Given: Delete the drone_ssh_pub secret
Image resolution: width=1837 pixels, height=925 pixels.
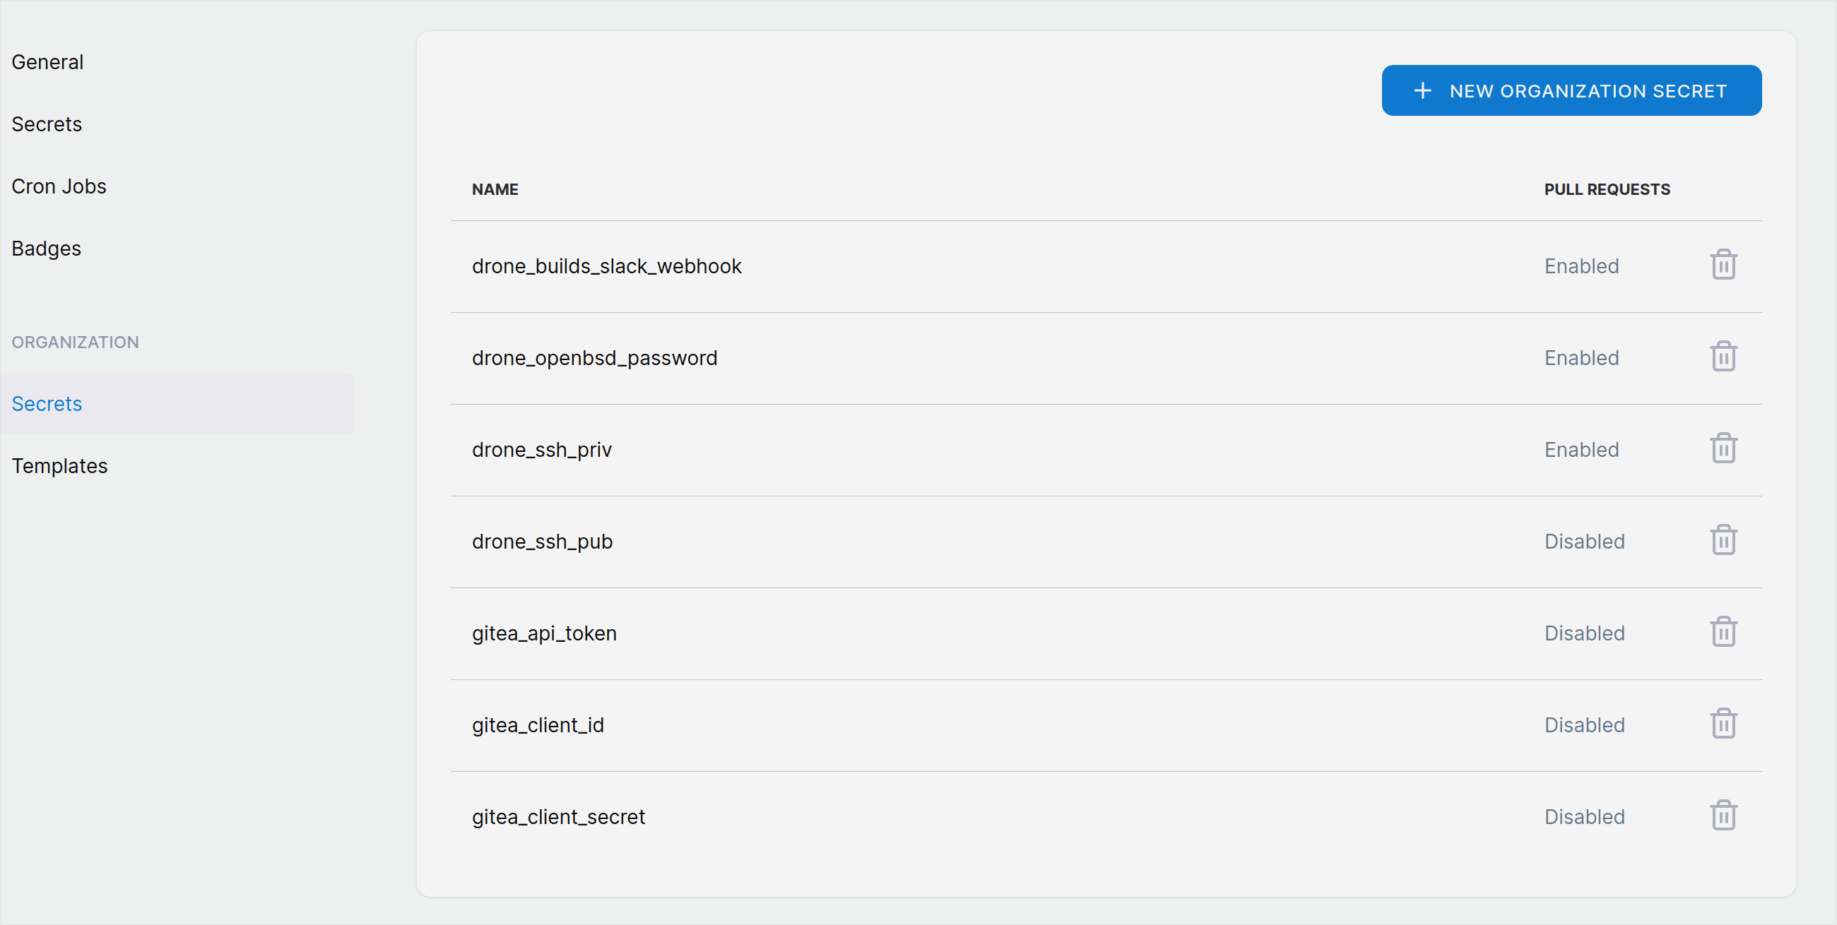Looking at the screenshot, I should [x=1723, y=541].
